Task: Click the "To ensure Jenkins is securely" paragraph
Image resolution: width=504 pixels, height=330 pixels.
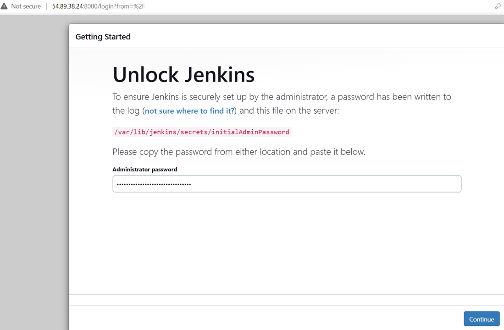Action: (x=282, y=104)
